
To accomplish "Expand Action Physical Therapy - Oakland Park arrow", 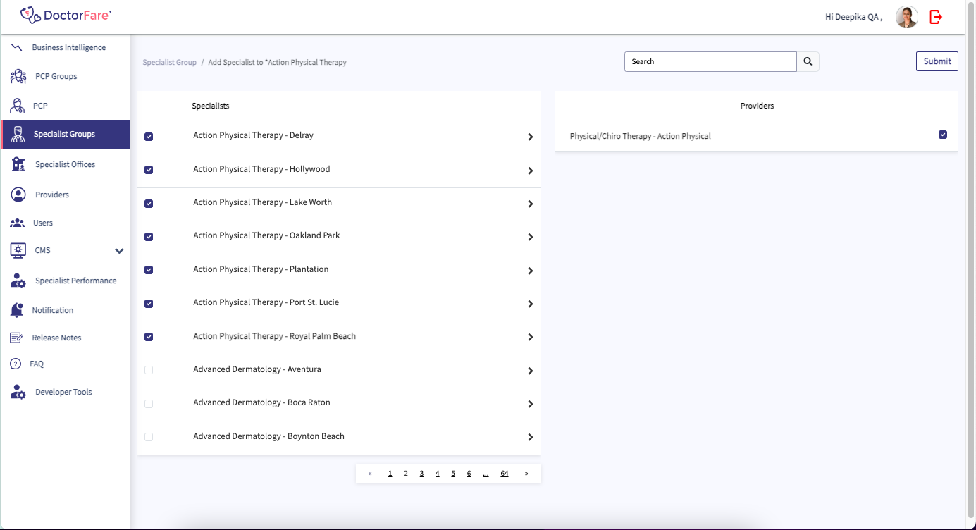I will tap(531, 238).
